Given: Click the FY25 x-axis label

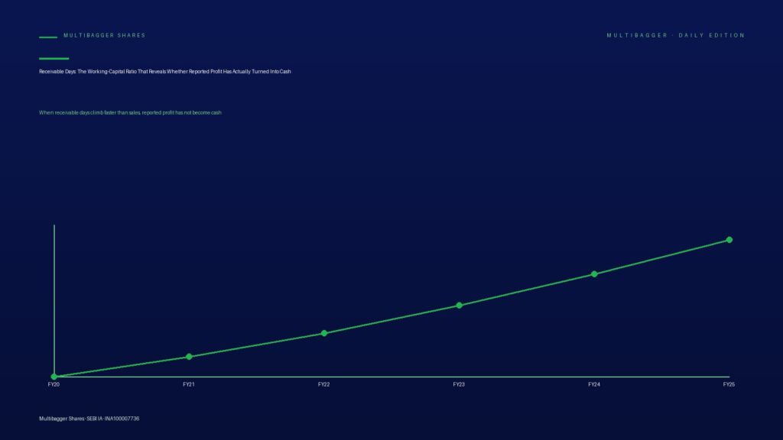Looking at the screenshot, I should [x=729, y=385].
